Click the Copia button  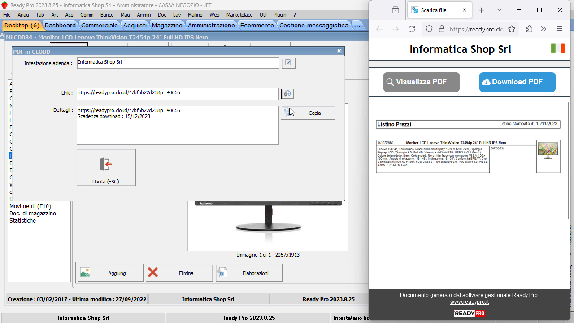click(308, 113)
